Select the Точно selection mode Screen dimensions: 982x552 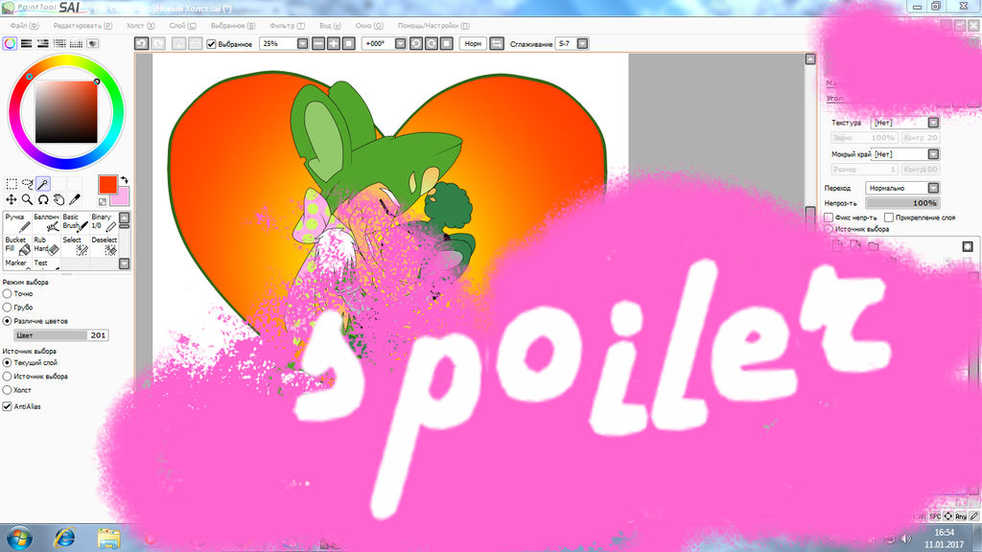click(x=8, y=293)
